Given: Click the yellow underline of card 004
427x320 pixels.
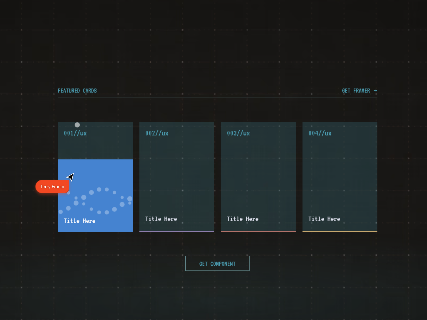Looking at the screenshot, I should pos(340,231).
